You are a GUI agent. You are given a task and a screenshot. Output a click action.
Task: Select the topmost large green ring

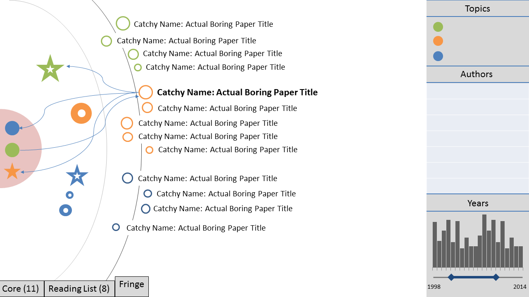click(123, 24)
